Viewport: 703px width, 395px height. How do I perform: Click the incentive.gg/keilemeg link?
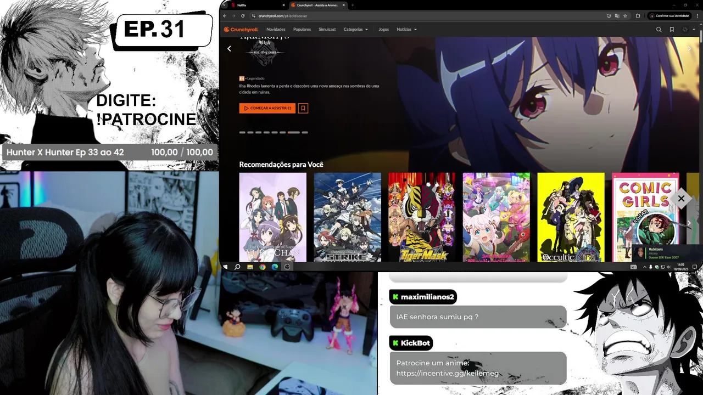point(448,374)
